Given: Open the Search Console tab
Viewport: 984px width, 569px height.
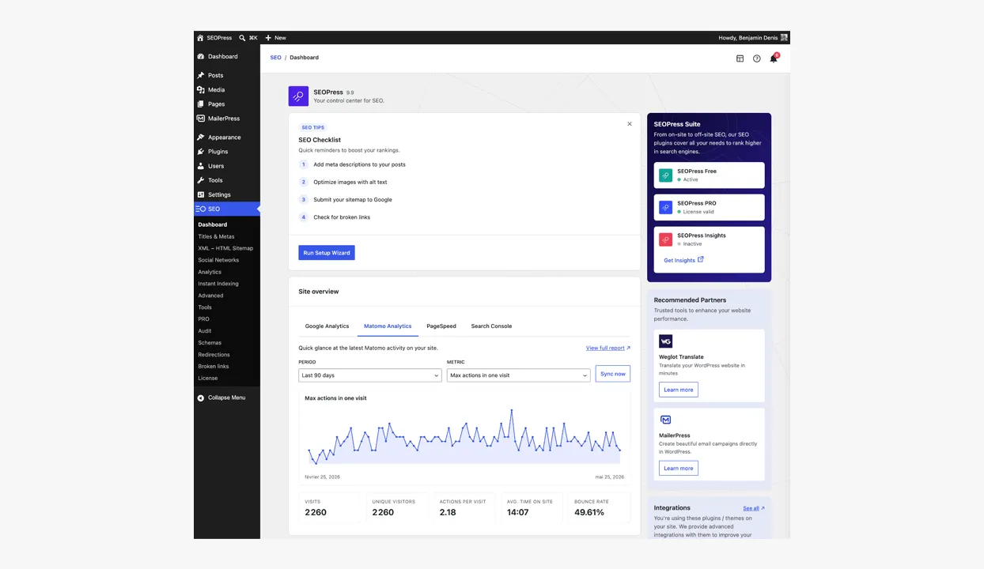Looking at the screenshot, I should point(491,326).
